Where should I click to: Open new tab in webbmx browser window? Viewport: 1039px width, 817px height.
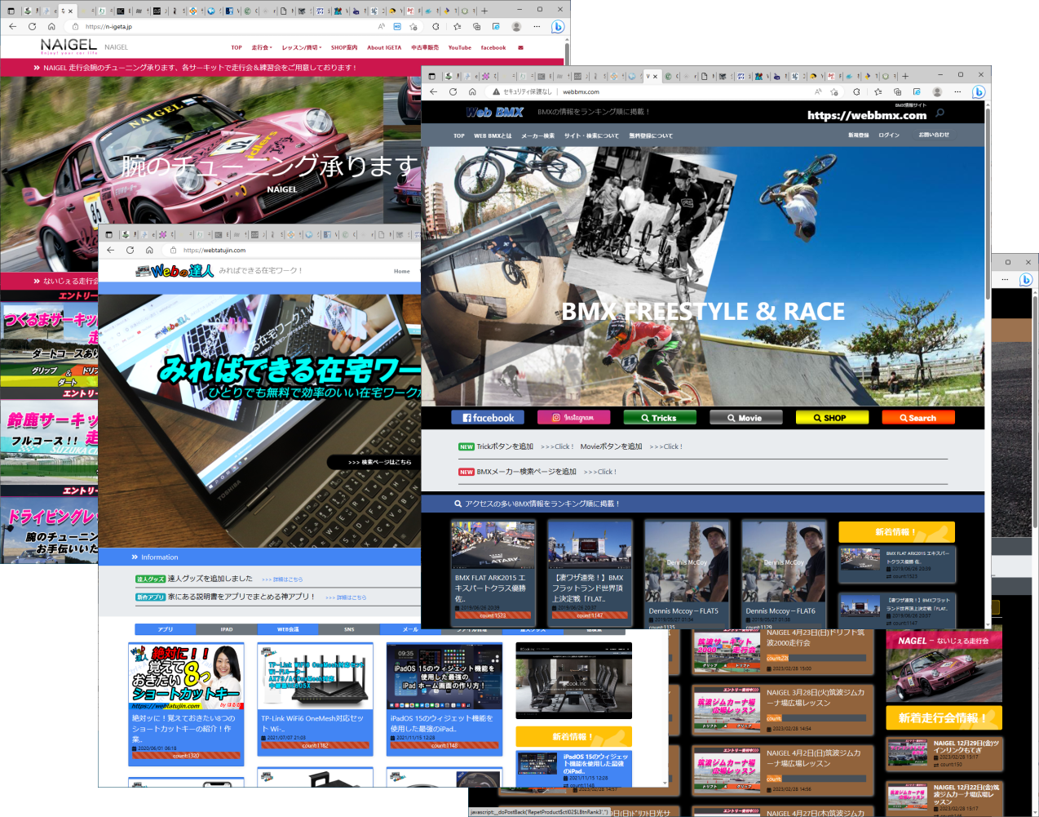[905, 76]
